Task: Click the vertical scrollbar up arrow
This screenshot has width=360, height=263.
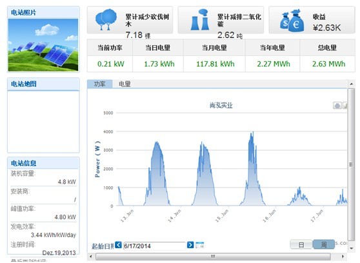Action: click(x=351, y=84)
